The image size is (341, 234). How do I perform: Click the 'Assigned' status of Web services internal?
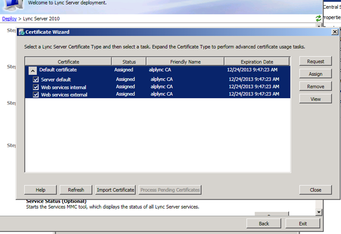coord(125,86)
